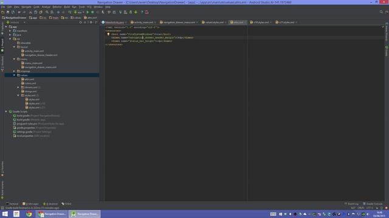The height and width of the screenshot is (218, 389).
Task: Click the Copy toolbar icon
Action: pos(35,12)
